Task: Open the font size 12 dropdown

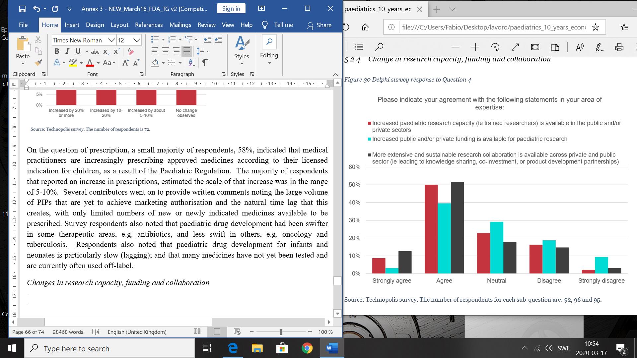Action: pos(137,40)
